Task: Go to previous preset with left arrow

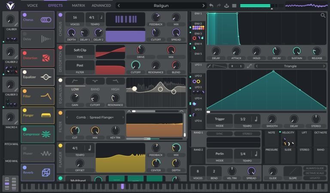Action: pos(119,6)
